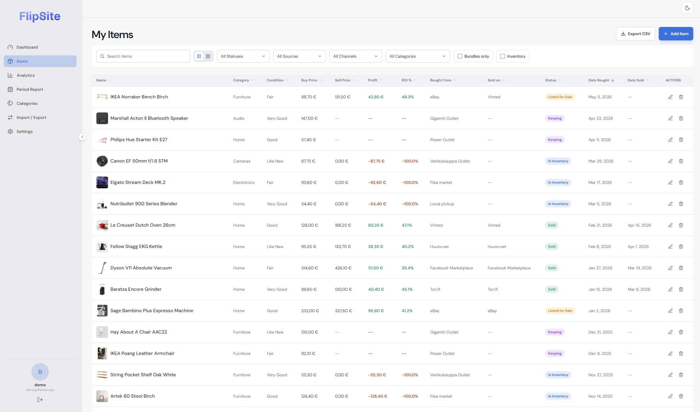Sort table by Profit column
700x412 pixels.
(375, 80)
